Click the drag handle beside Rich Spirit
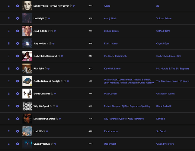The image size is (195, 151). 9,68
